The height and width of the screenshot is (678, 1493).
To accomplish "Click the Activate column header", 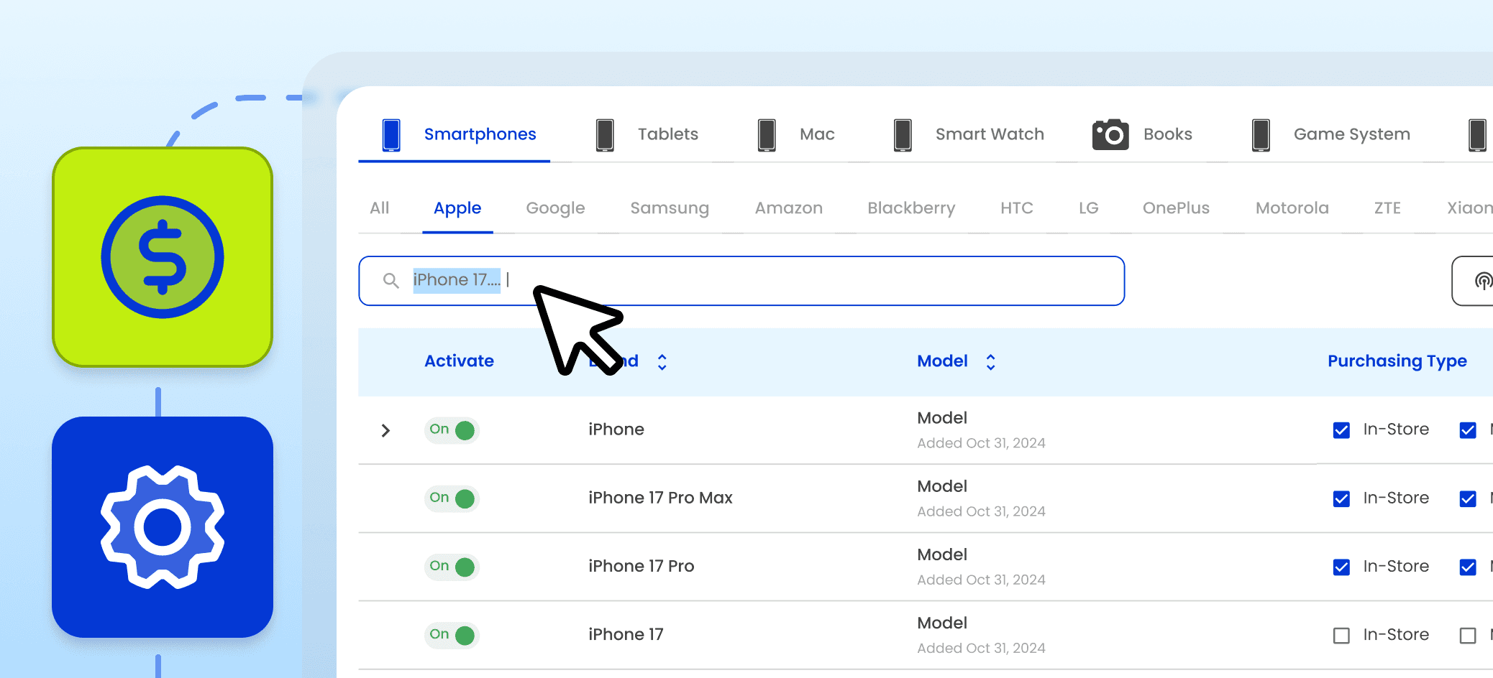I will click(459, 361).
